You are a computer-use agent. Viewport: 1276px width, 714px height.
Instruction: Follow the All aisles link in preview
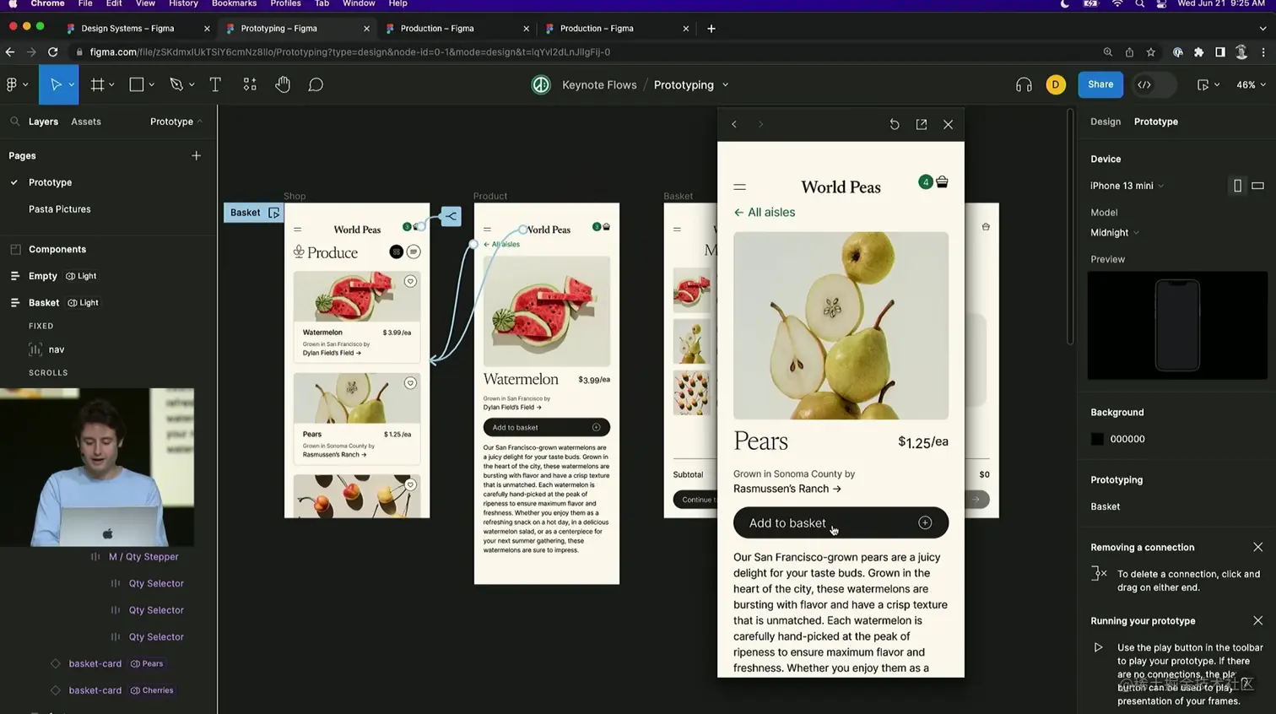pos(765,213)
